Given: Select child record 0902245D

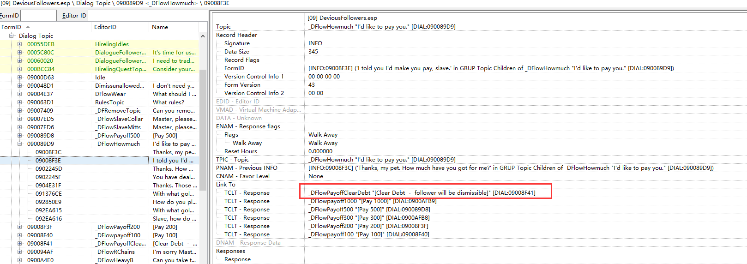Looking at the screenshot, I should click(48, 168).
